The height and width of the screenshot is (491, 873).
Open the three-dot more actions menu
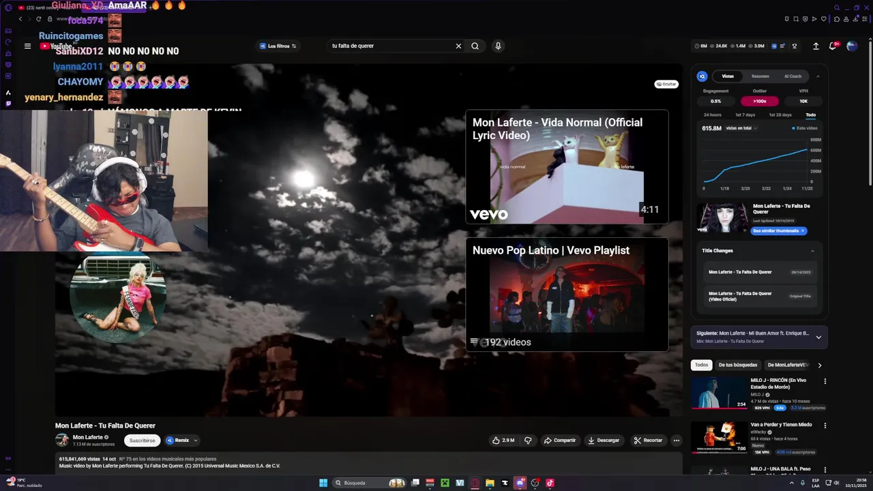[677, 441]
